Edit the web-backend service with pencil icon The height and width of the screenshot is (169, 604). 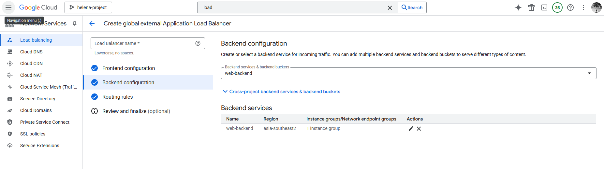[411, 129]
